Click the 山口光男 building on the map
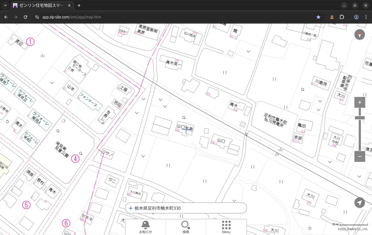The height and width of the screenshot is (235, 372). click(x=185, y=128)
